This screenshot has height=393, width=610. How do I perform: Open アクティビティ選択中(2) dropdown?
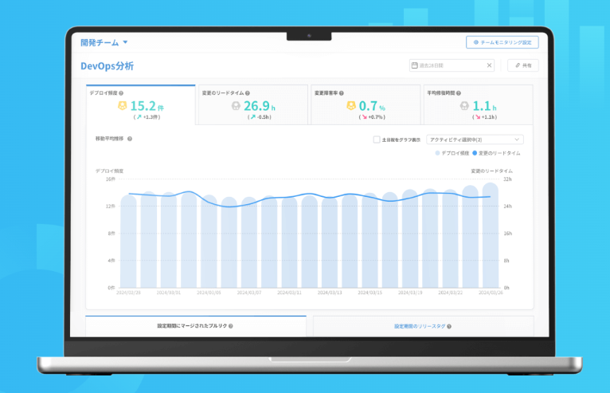pyautogui.click(x=475, y=140)
